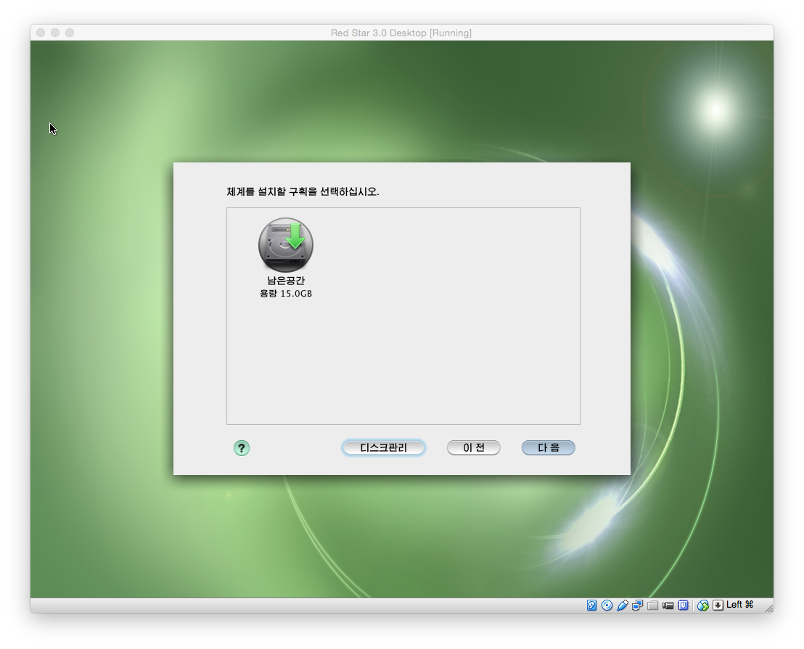This screenshot has height=649, width=804.
Task: Click the green help question mark icon
Action: pos(242,448)
